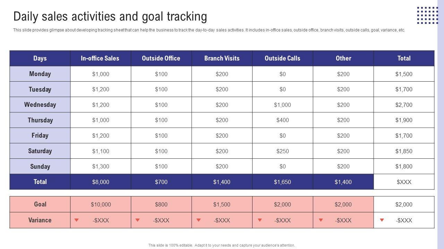444x249 pixels.
Task: Select the $2,700 total for Wednesday
Action: [404, 105]
